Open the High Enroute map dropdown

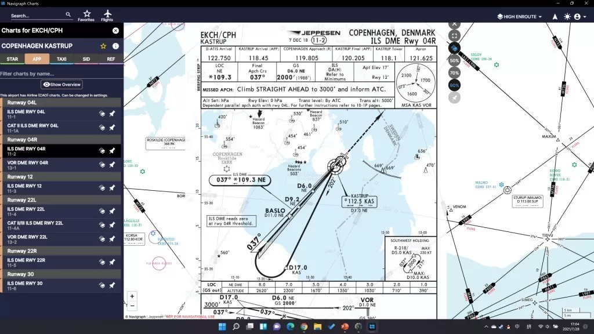(x=520, y=17)
